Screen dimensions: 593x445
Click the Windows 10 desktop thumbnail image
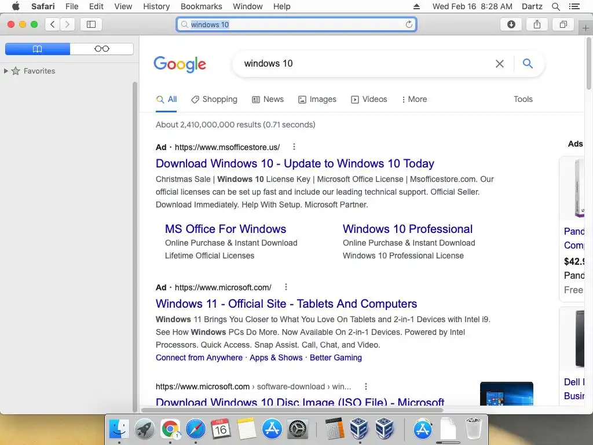click(x=506, y=394)
